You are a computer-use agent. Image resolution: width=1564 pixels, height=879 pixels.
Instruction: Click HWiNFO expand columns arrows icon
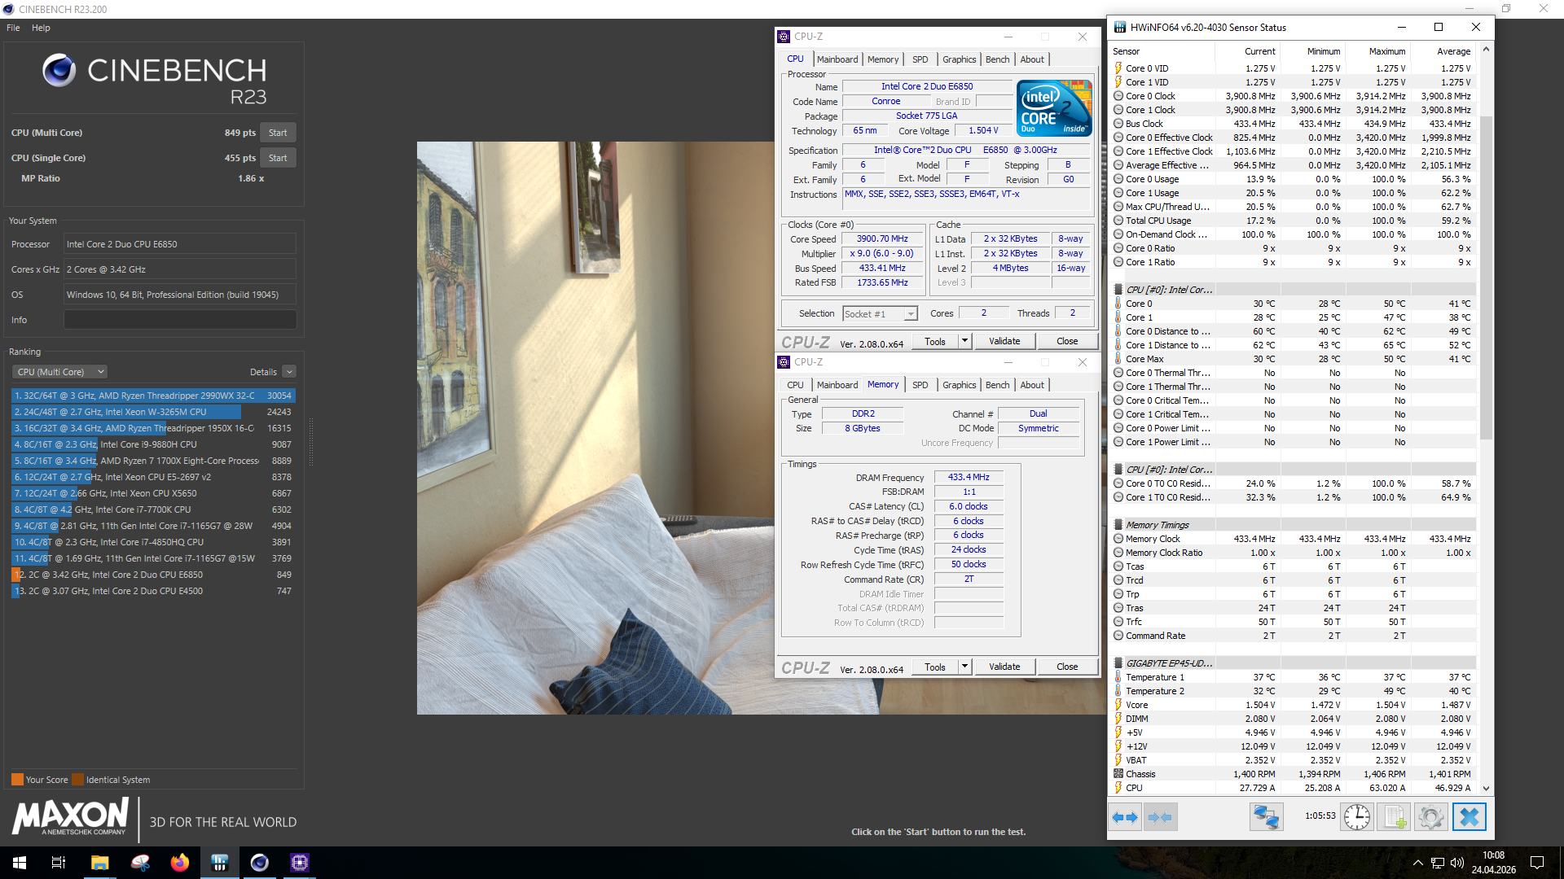click(1125, 816)
